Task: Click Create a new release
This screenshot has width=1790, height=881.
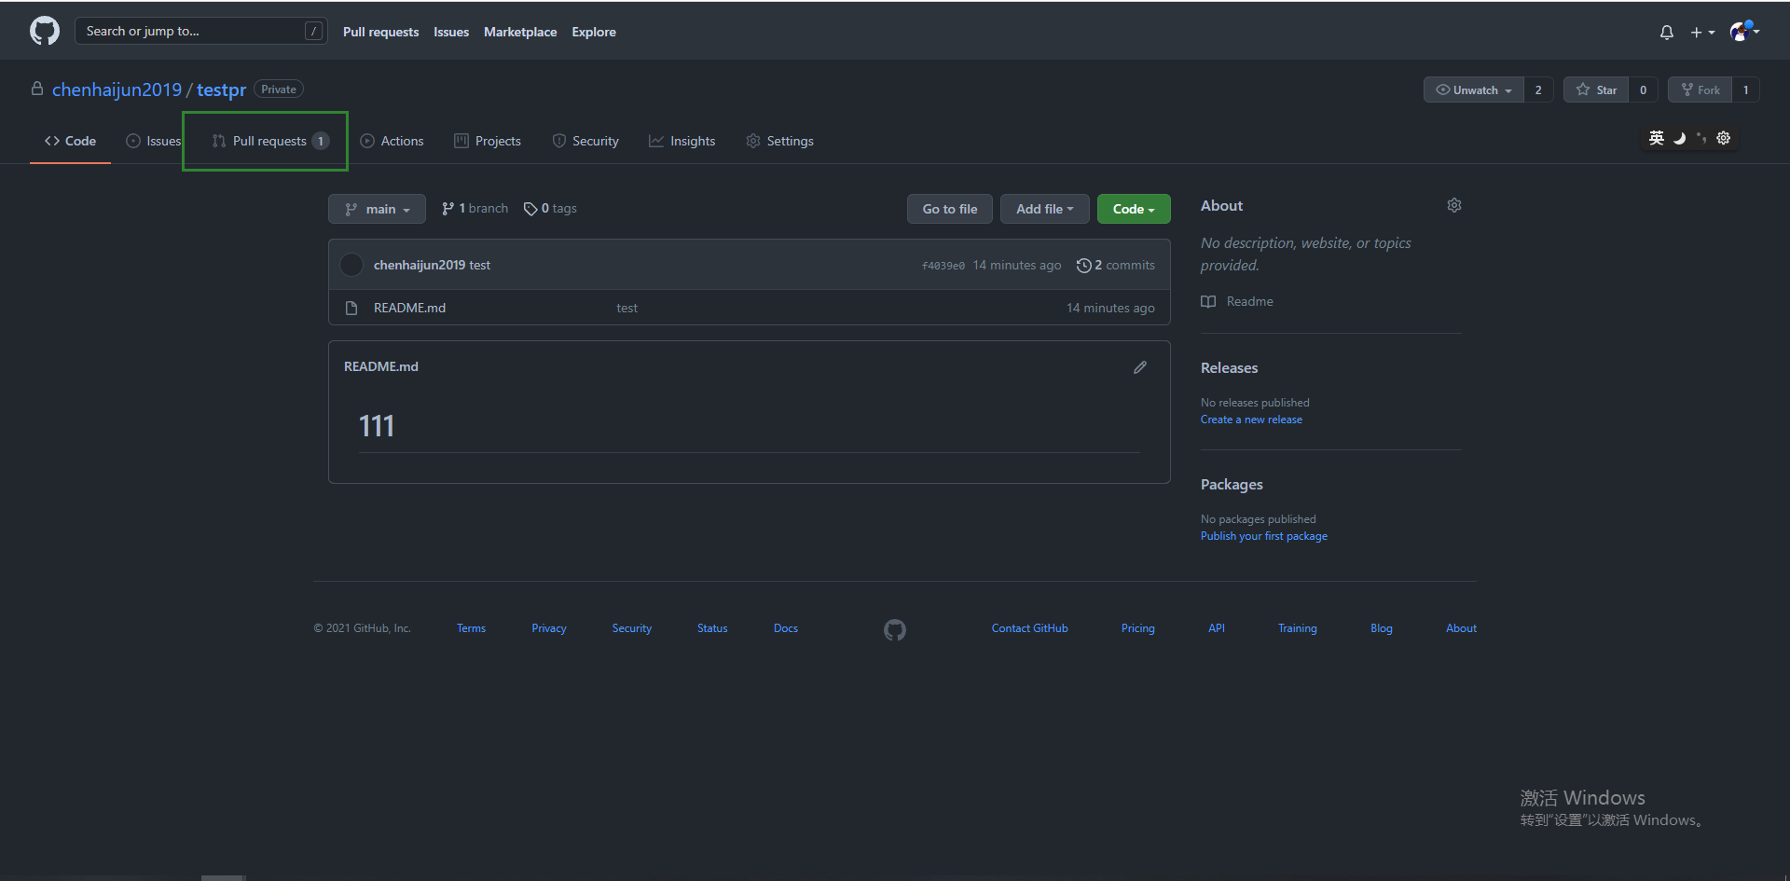Action: (1251, 420)
